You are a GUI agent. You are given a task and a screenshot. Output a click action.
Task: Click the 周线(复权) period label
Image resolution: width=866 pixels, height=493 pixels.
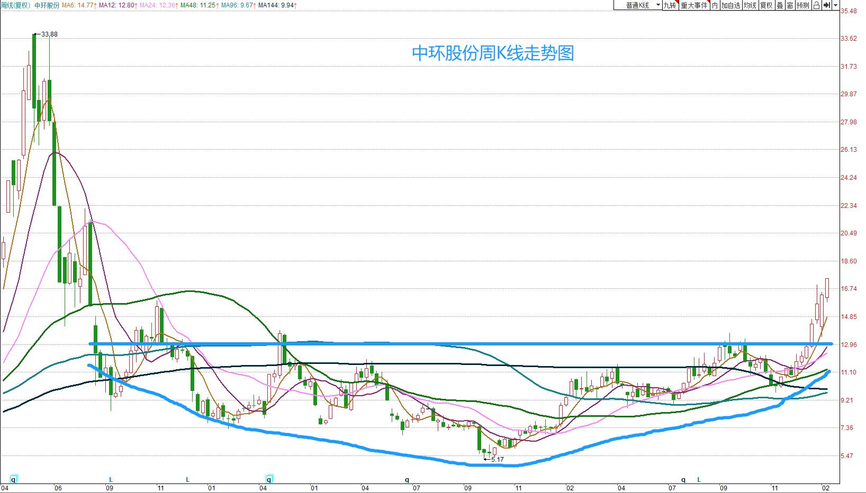pos(16,5)
